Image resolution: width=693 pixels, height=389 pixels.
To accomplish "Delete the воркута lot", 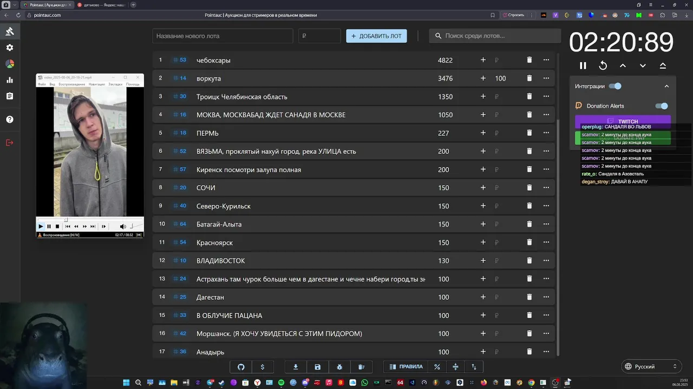I will (529, 78).
